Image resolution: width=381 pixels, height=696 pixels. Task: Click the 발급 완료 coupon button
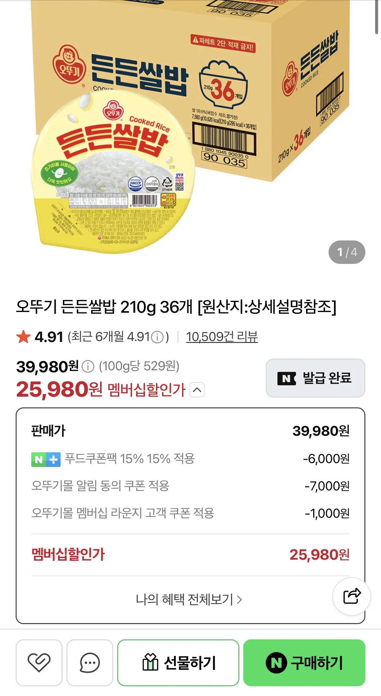[x=315, y=378]
